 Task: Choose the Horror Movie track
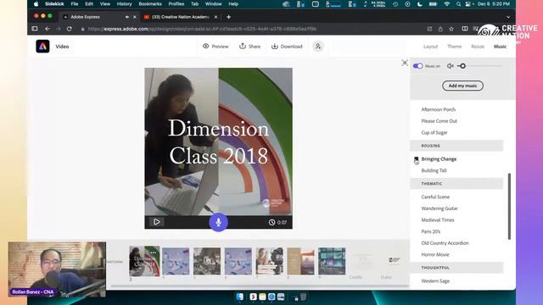[x=435, y=254]
